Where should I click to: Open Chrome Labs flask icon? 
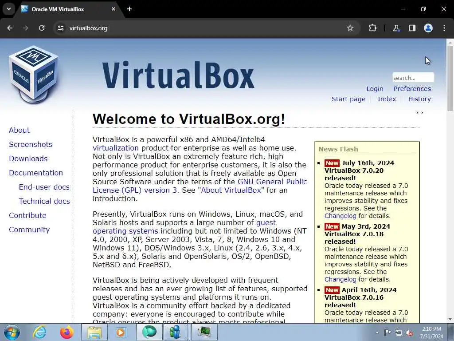[x=396, y=28]
